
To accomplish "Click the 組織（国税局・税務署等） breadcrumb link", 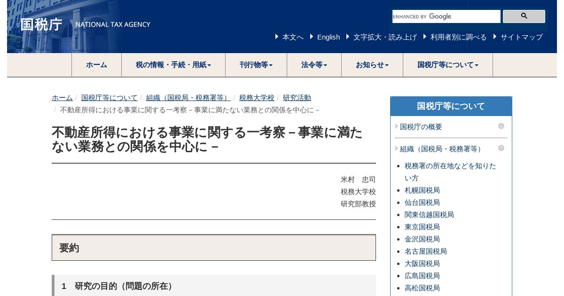I will [188, 98].
